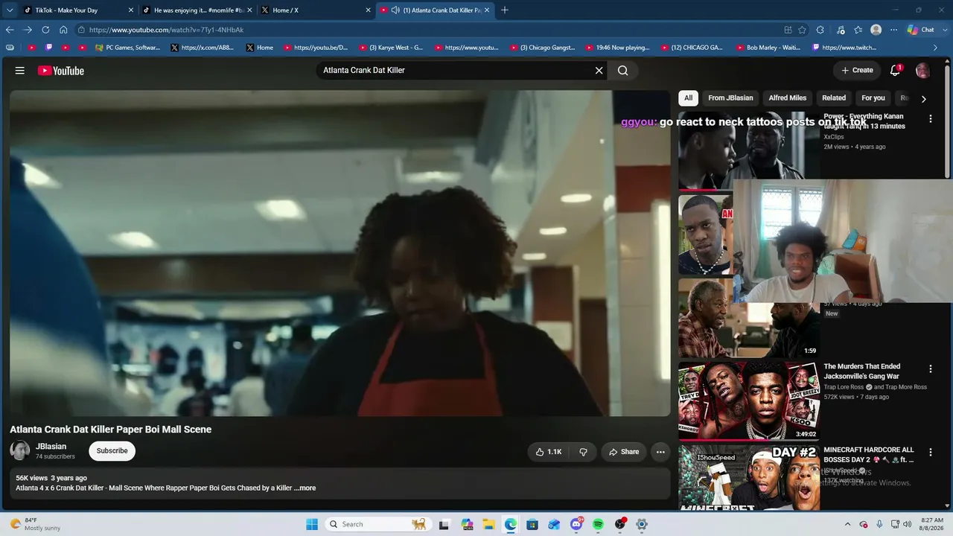Show more bookmarks overflow chevron
The image size is (953, 536).
[x=936, y=48]
